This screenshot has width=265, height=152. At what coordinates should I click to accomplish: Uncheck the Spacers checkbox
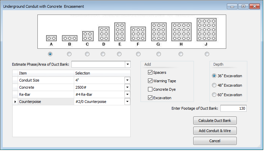pos(150,72)
